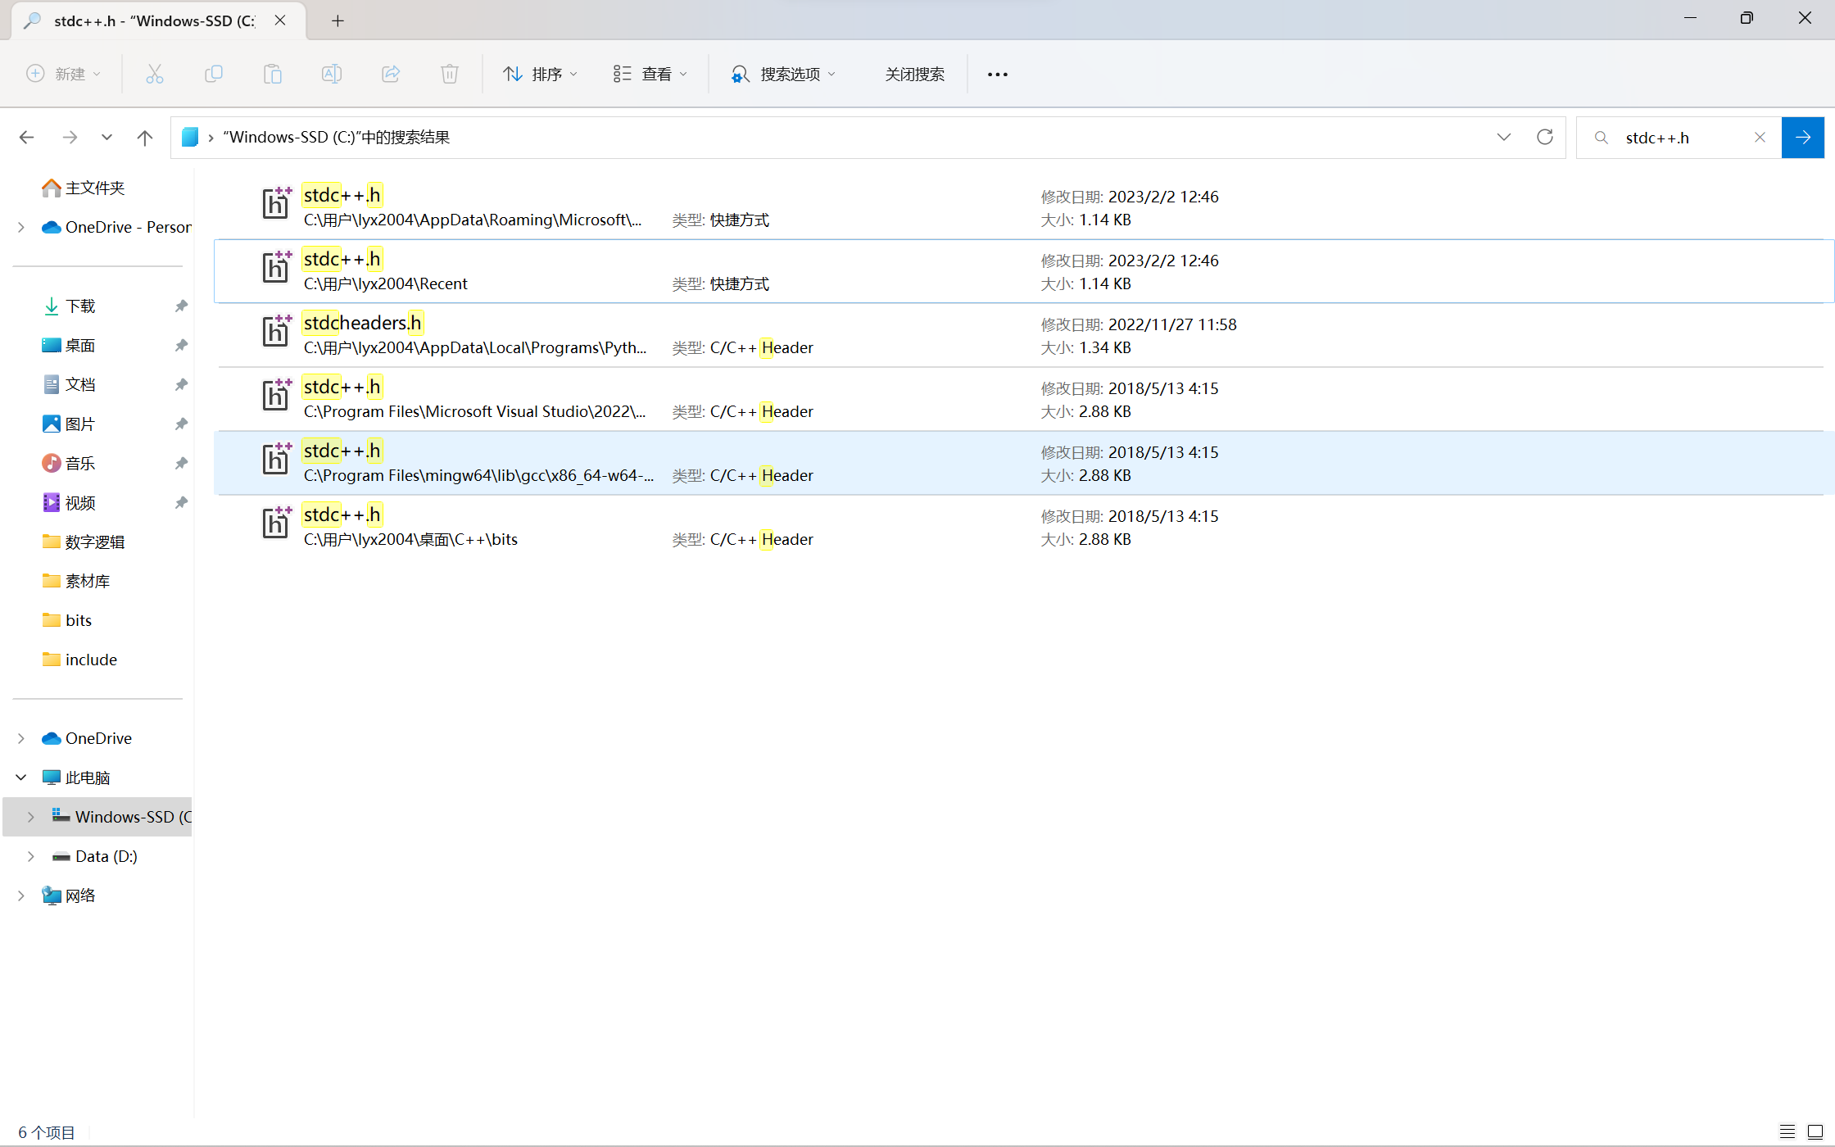This screenshot has width=1835, height=1147.
Task: Select stdc++.h in Microsoft Visual Studio path
Action: 1024,399
